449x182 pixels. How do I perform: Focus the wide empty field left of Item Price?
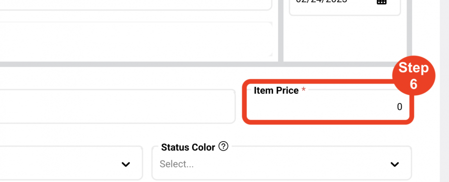coord(117,106)
